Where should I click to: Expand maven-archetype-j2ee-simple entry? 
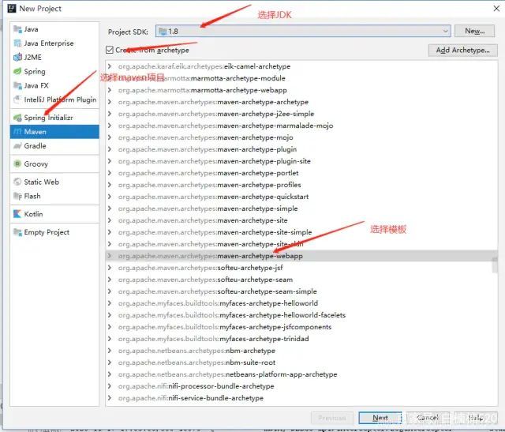coord(110,114)
